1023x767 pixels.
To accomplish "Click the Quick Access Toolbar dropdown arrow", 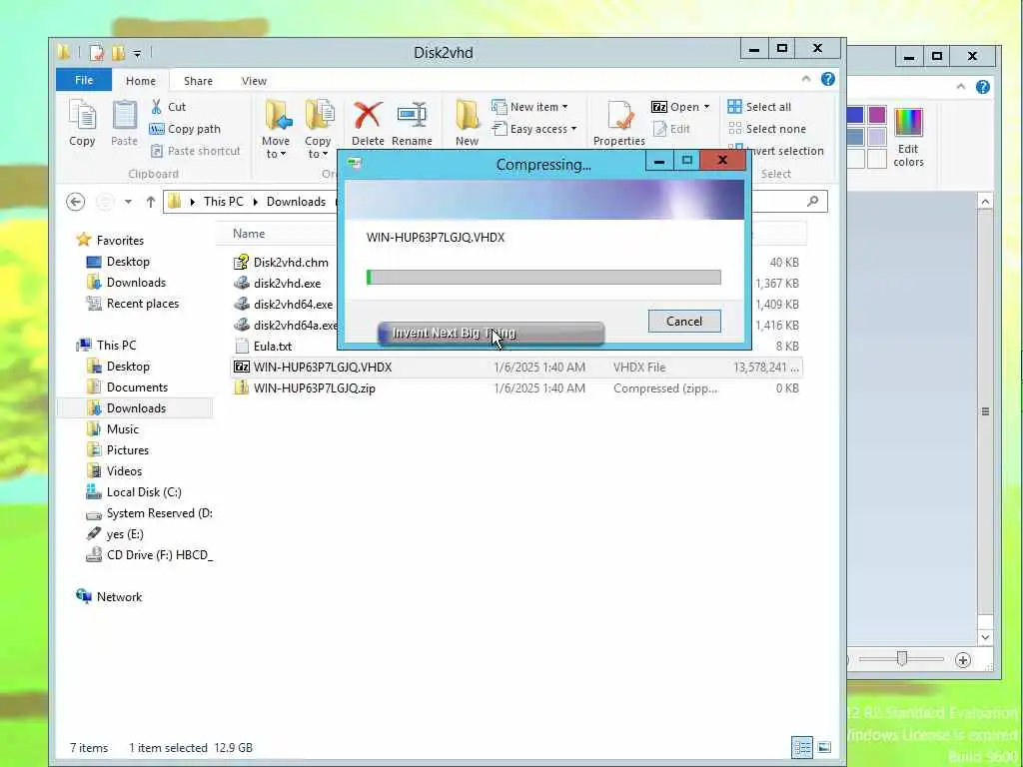I will [x=137, y=54].
